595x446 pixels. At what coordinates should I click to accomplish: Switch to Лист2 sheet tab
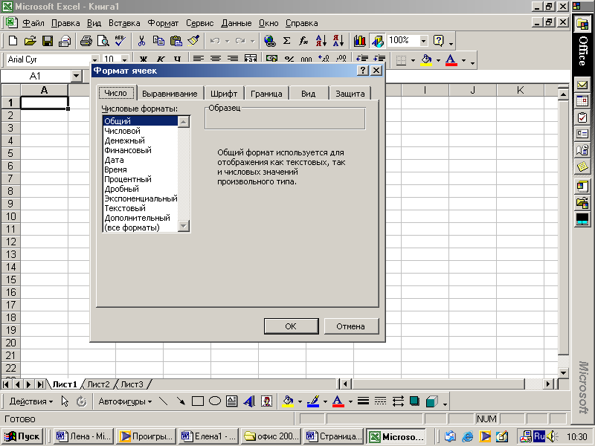(98, 384)
